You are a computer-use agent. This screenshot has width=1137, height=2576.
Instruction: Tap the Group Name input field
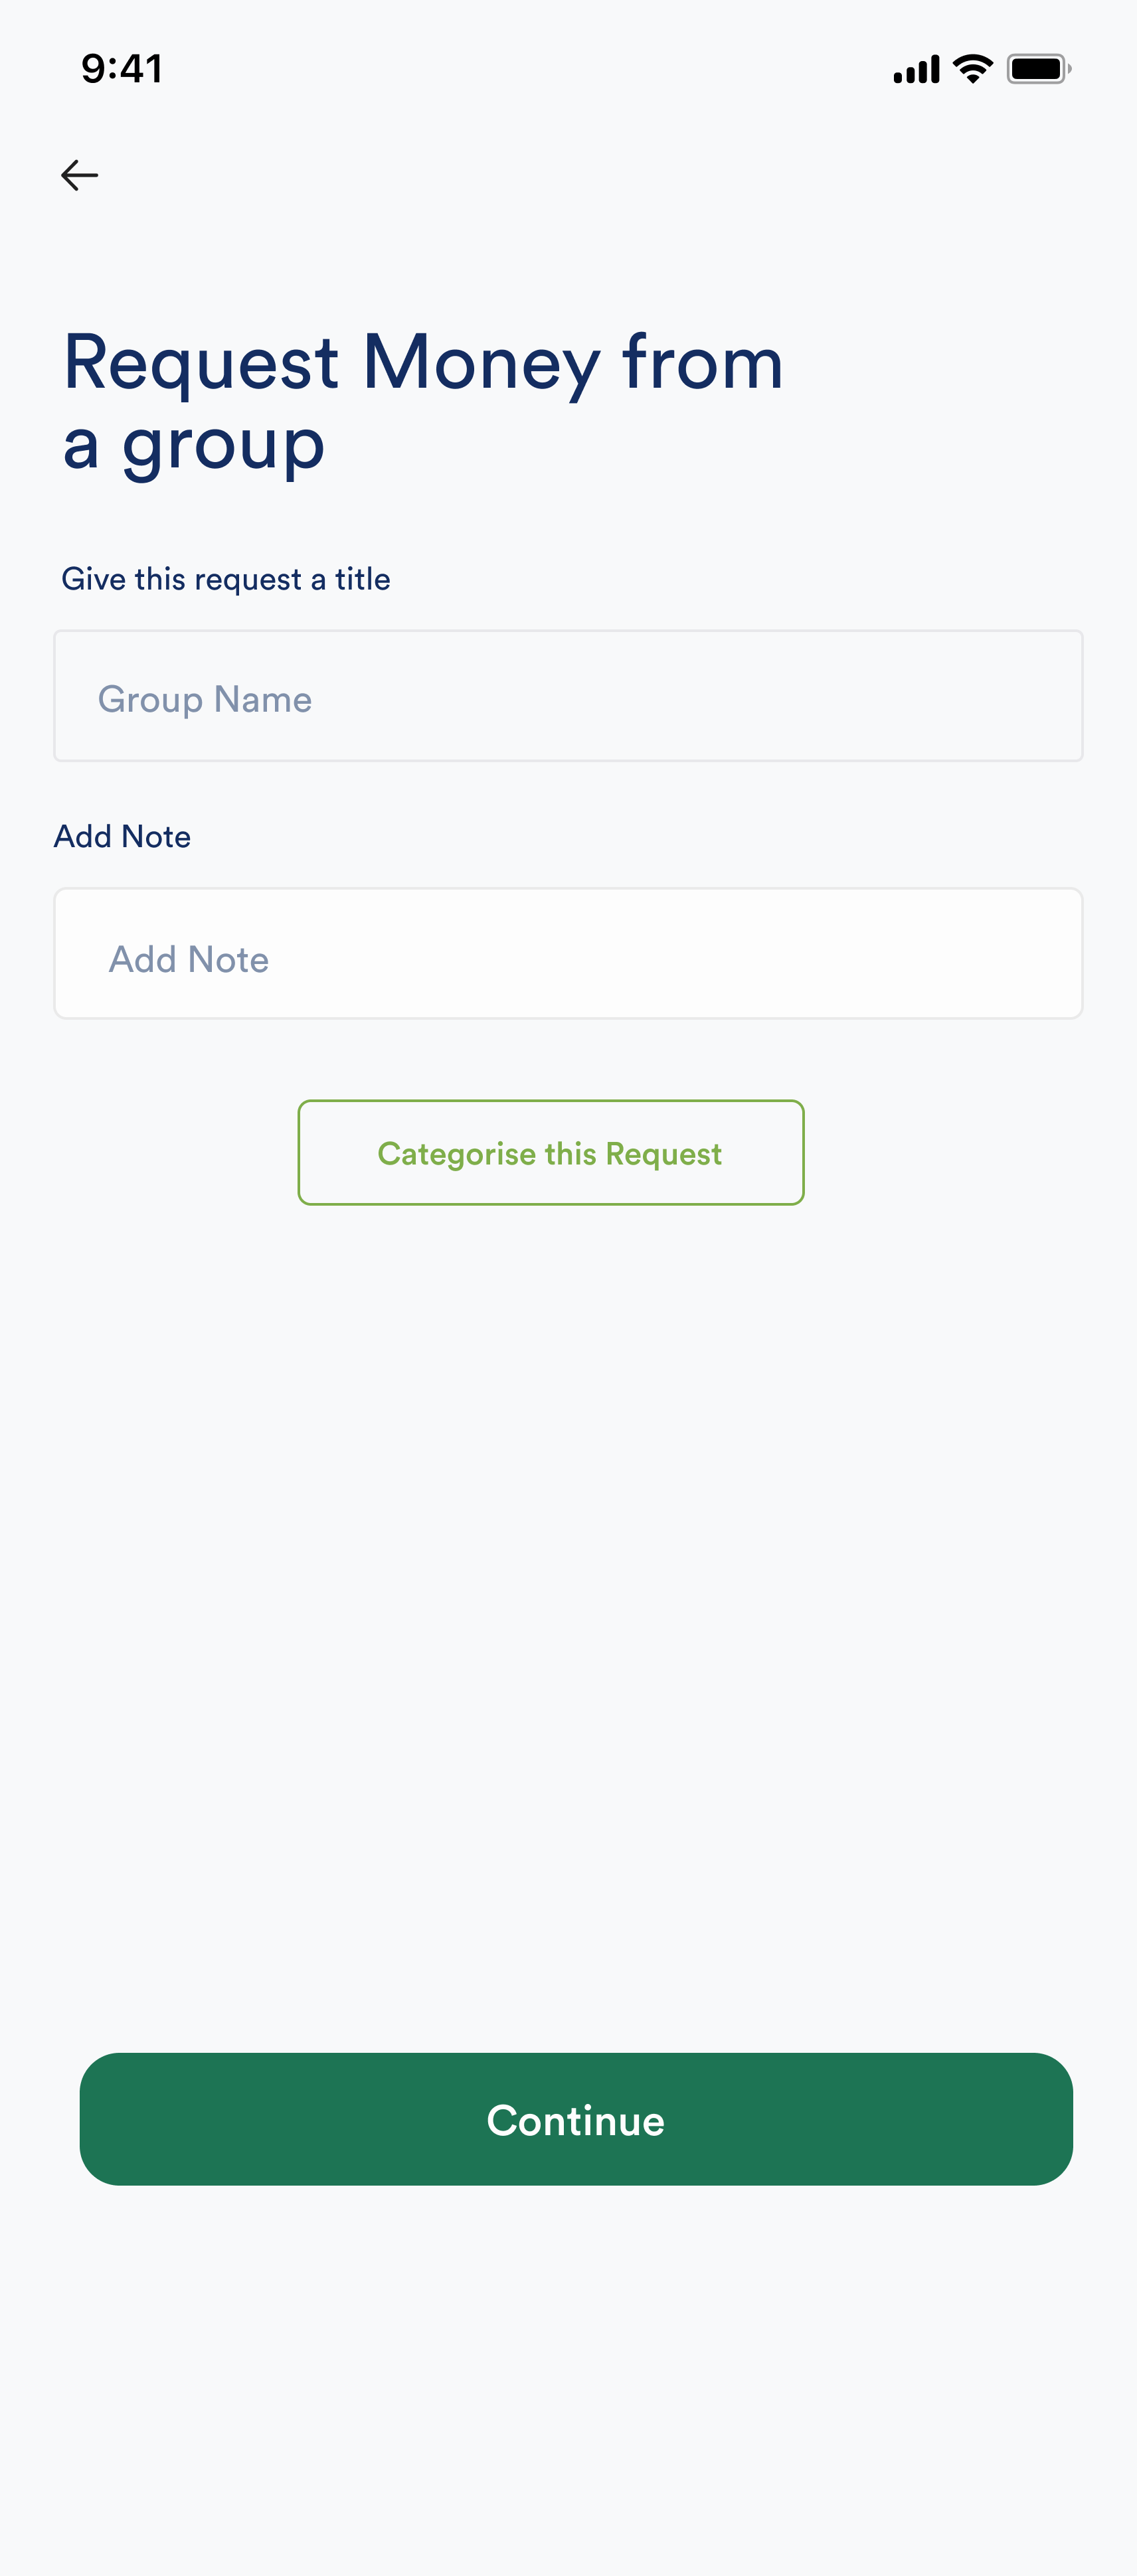coord(568,696)
